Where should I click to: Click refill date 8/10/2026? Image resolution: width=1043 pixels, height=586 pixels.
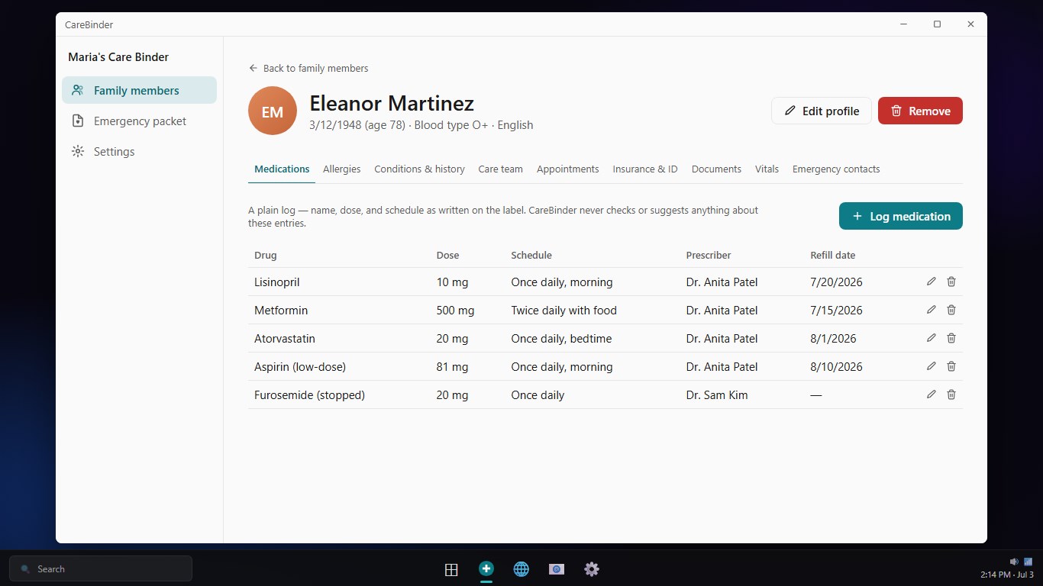(x=836, y=366)
